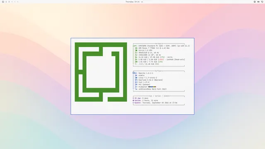265x149 pixels.
Task: Click the Age / Uptime / Update heading
Action: coord(159,96)
